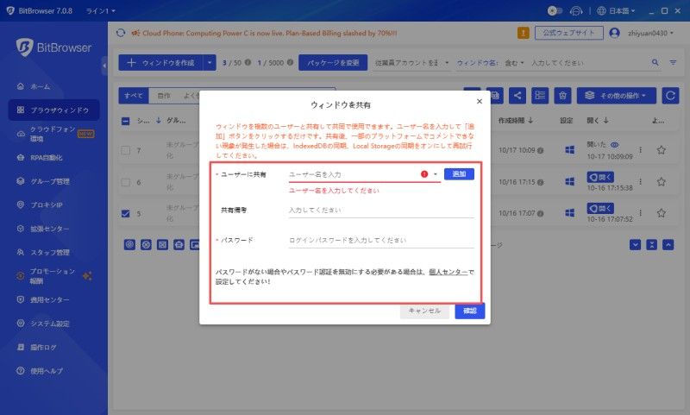Click the ウィンドウを作成 create window button
Image resolution: width=690 pixels, height=415 pixels.
160,63
